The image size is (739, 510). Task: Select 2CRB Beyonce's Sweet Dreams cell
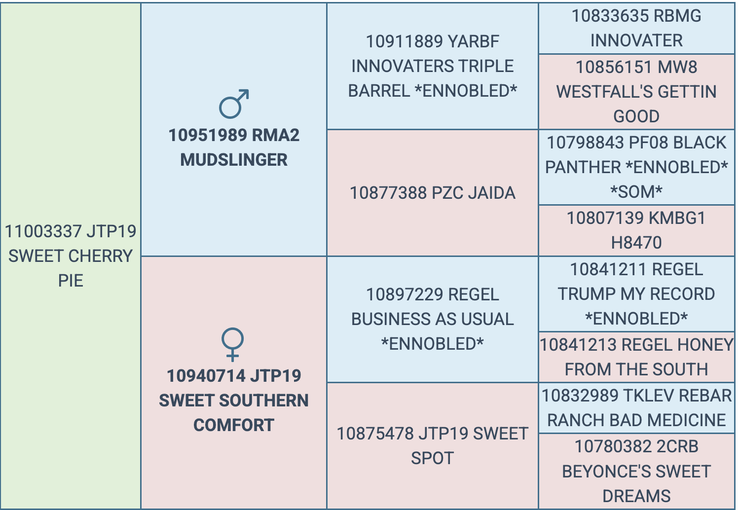click(636, 471)
